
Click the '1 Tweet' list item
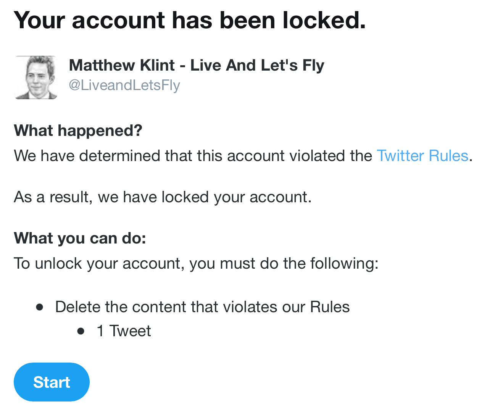[x=123, y=331]
